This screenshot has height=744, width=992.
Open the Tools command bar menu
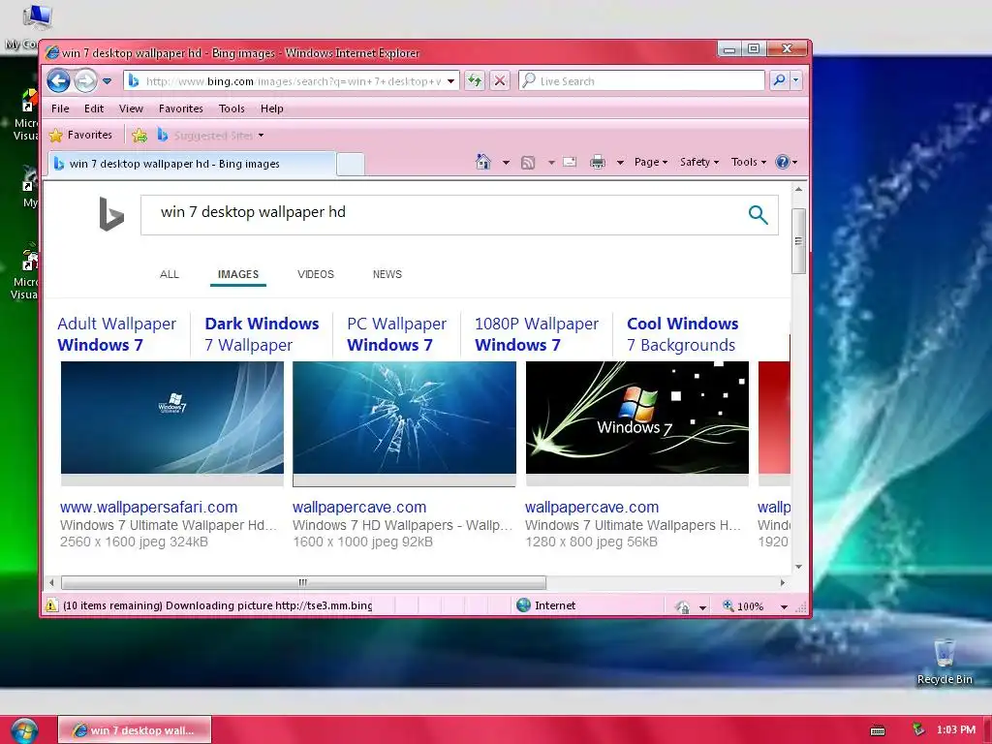click(x=749, y=162)
